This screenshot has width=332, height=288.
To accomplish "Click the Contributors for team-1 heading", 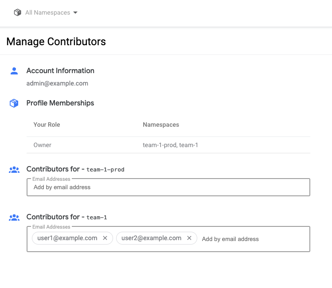I will pos(66,217).
